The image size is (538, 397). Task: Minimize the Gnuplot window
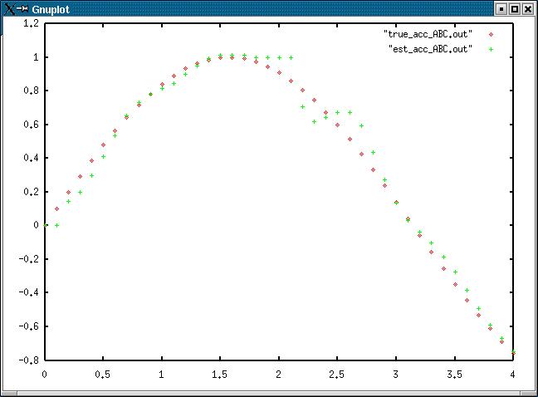[x=501, y=9]
